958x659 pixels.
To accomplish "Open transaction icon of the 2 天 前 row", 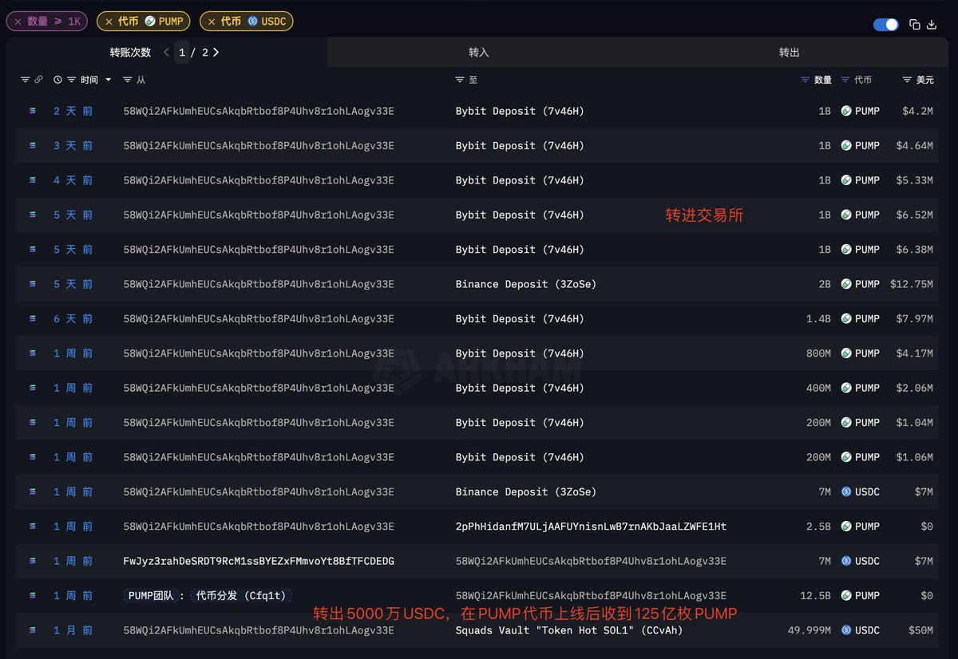I will 33,111.
